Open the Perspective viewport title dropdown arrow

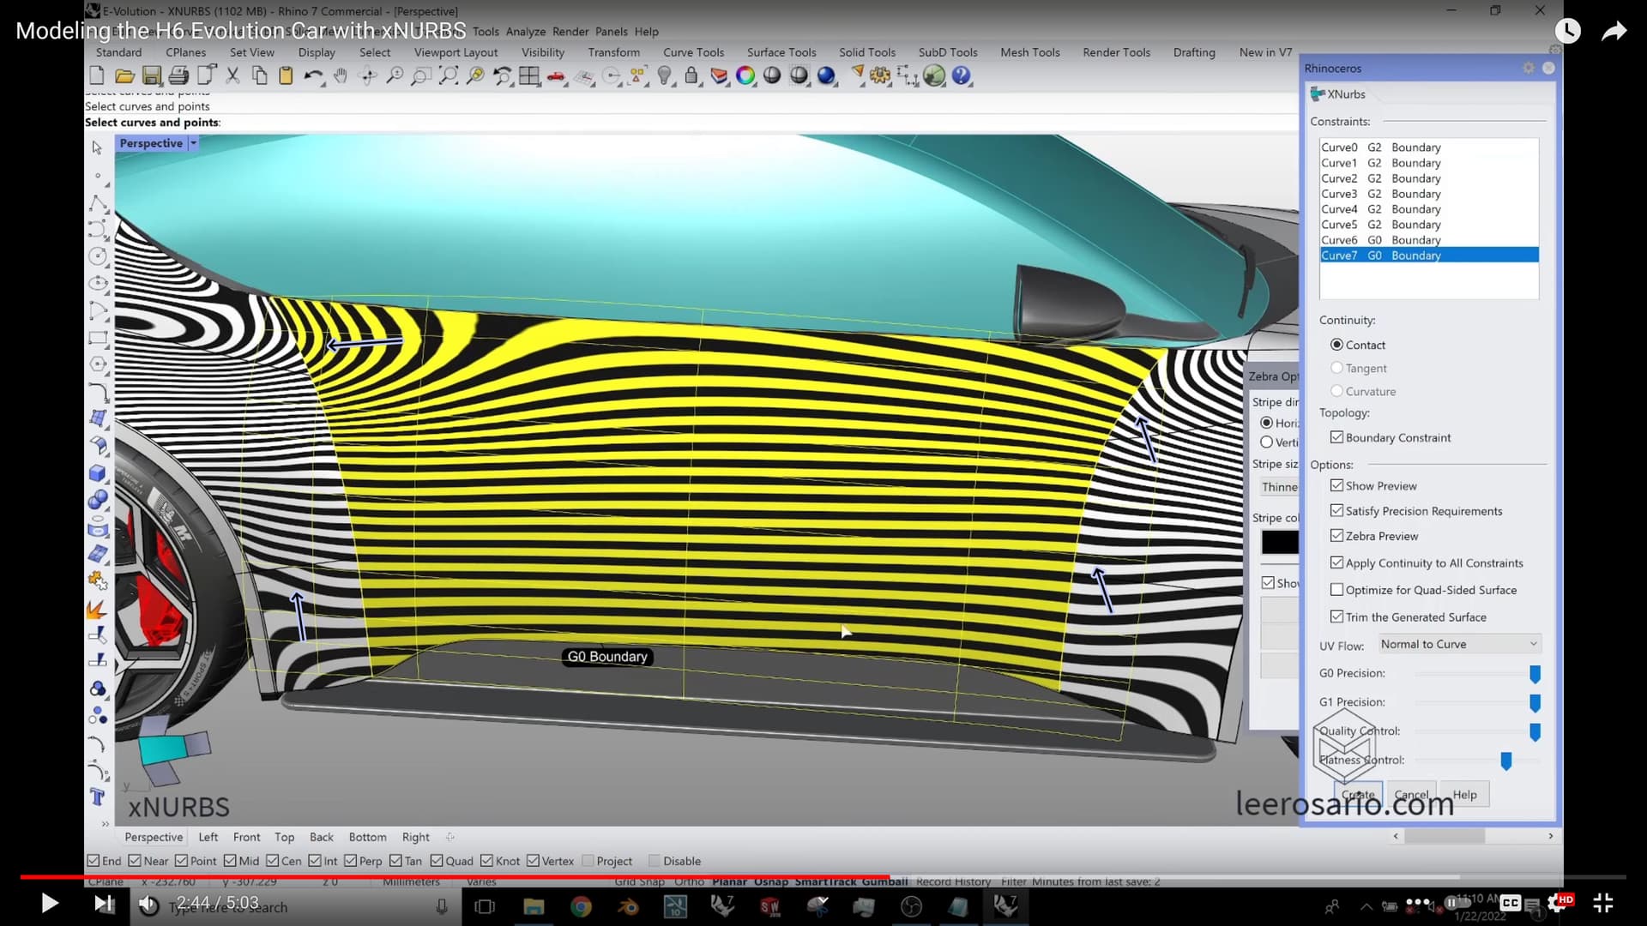coord(194,143)
